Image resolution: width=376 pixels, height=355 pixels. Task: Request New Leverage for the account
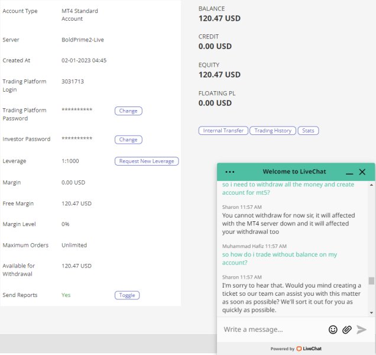click(147, 161)
